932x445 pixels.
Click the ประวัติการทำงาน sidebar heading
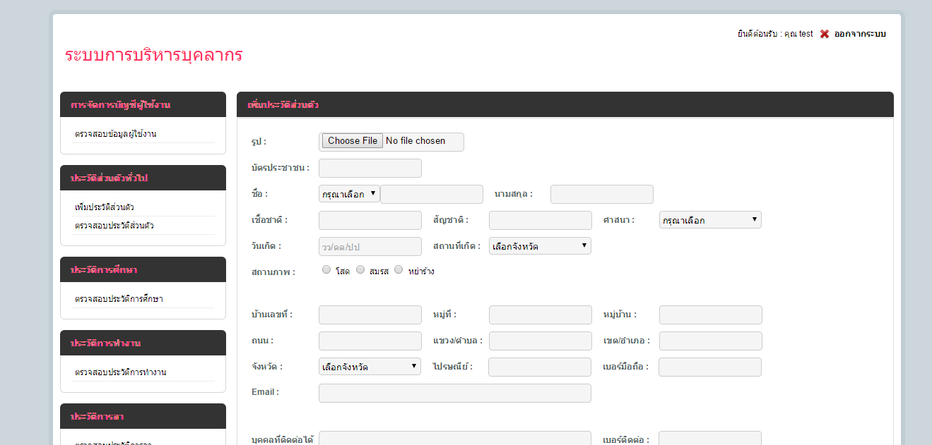point(143,343)
